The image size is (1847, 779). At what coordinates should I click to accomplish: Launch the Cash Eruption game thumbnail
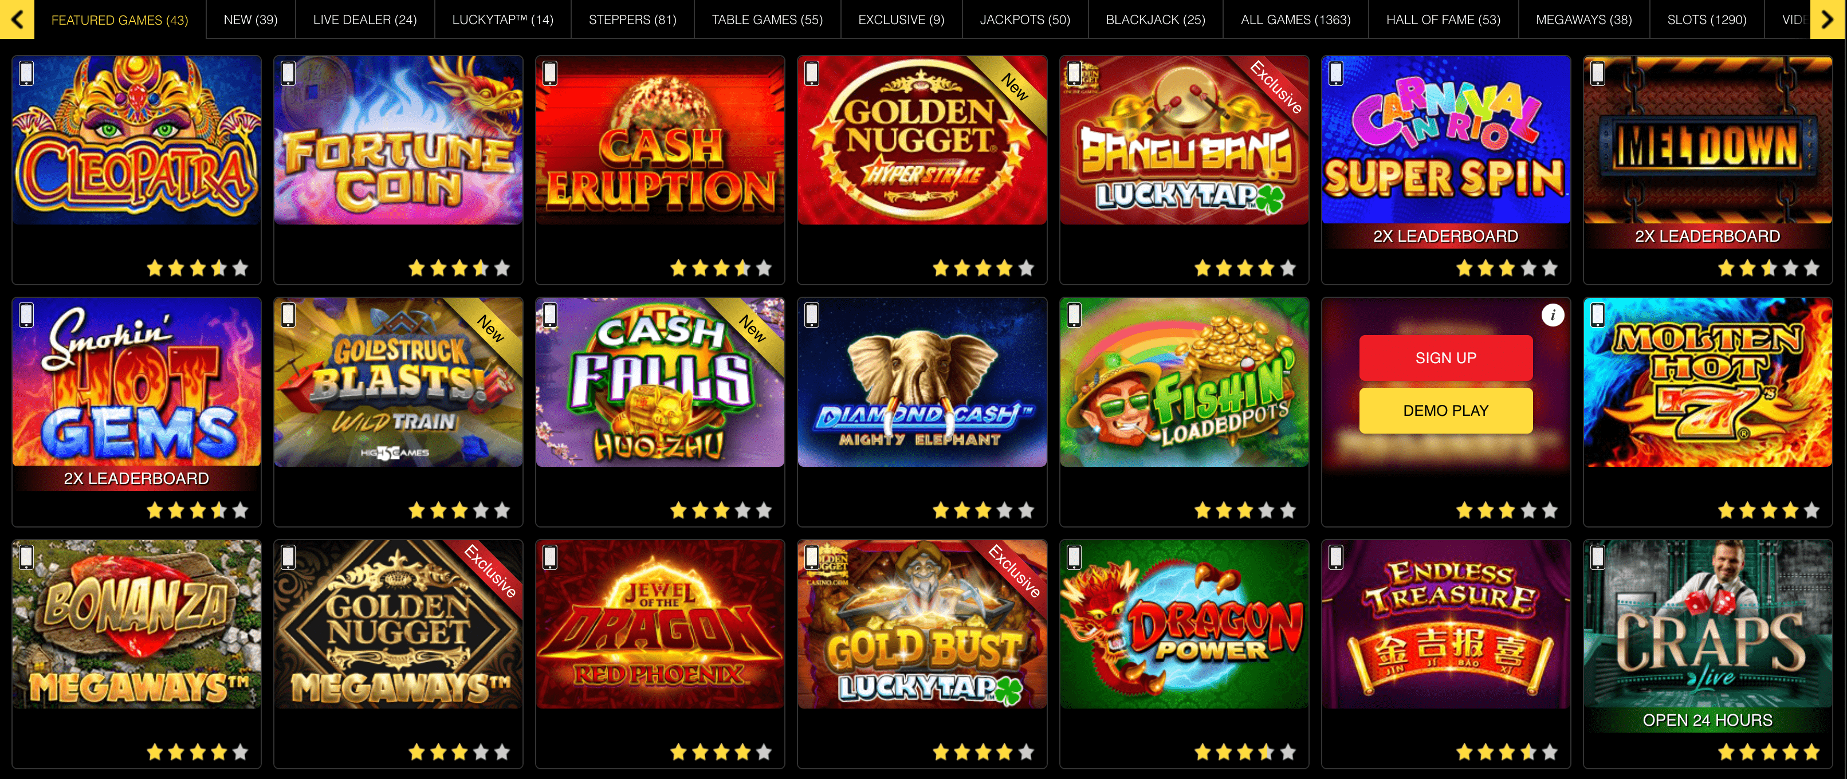[659, 140]
